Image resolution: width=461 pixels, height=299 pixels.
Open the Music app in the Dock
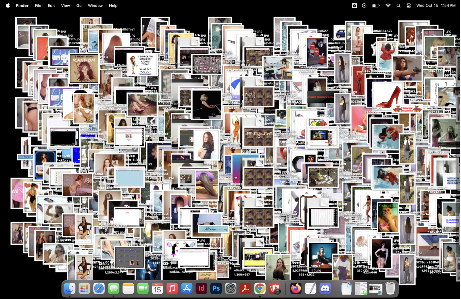click(172, 289)
